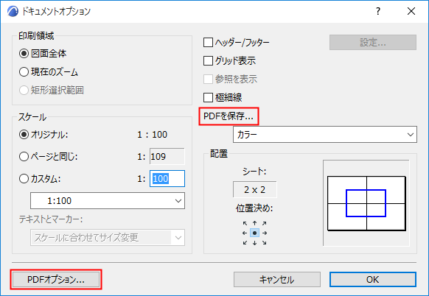Click the left alignment arrow

click(x=245, y=233)
